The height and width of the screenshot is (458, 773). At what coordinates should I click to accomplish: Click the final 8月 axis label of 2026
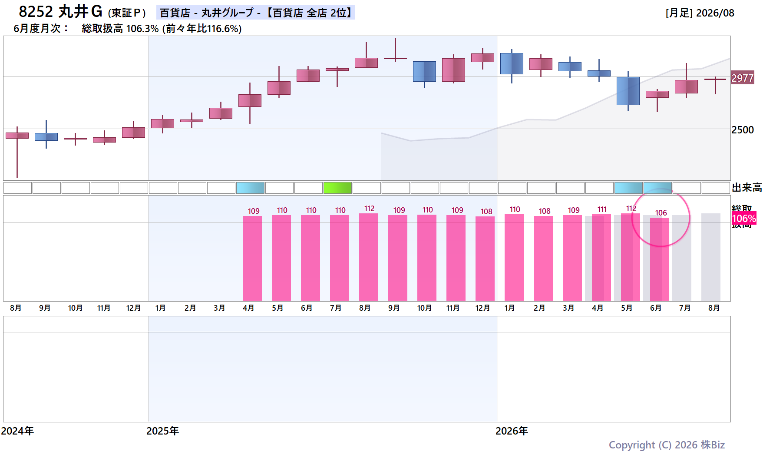(714, 308)
